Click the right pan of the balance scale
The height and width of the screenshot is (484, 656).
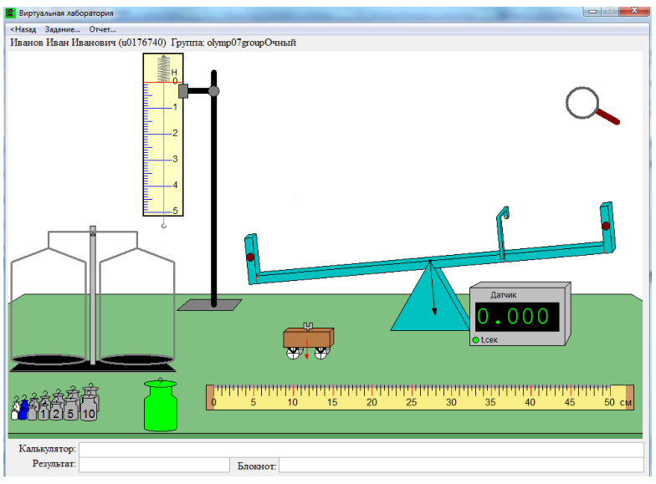click(137, 359)
